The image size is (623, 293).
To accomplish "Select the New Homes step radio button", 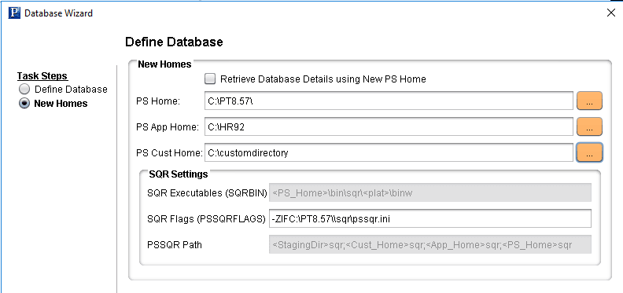I will click(24, 103).
